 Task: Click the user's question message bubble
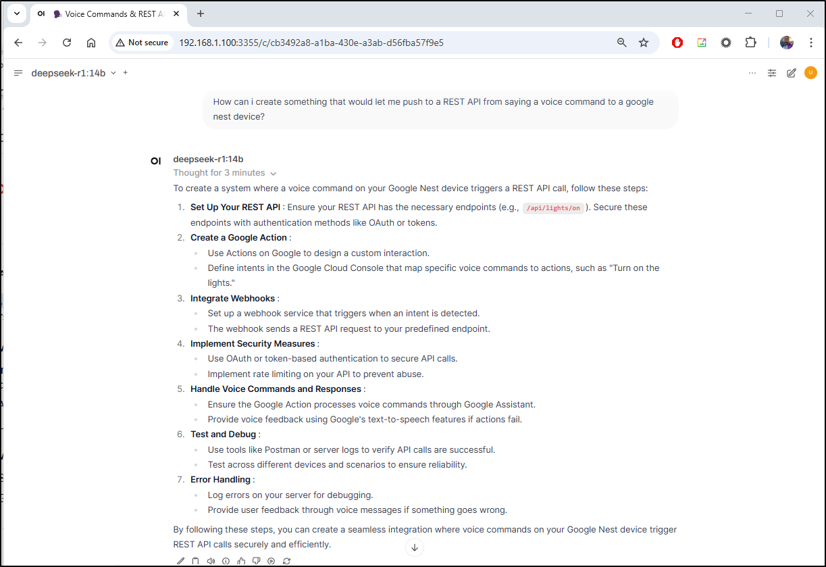click(441, 109)
